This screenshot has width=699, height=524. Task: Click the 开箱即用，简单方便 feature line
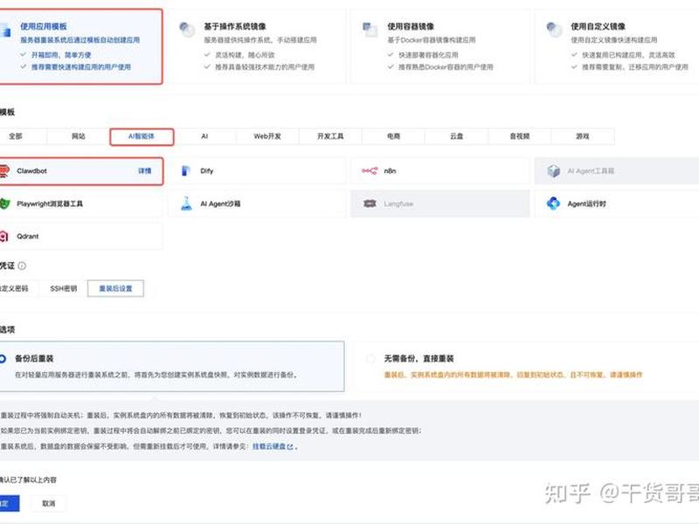pyautogui.click(x=61, y=55)
